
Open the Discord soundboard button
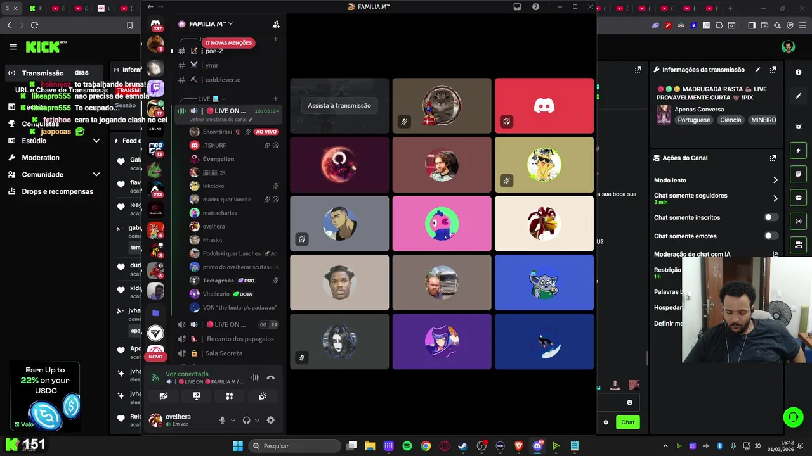pos(263,396)
